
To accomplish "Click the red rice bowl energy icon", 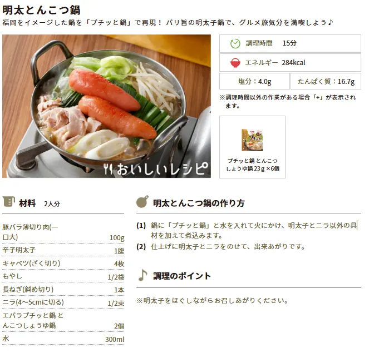I will pos(235,63).
